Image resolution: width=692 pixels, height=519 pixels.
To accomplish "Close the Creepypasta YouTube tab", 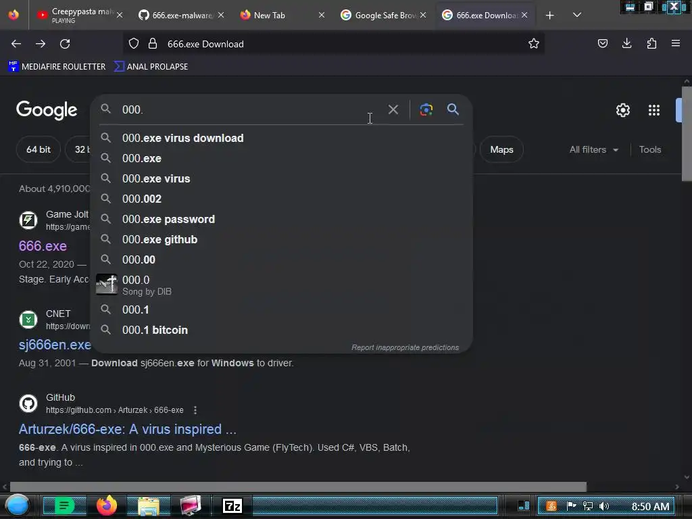I will tap(120, 15).
